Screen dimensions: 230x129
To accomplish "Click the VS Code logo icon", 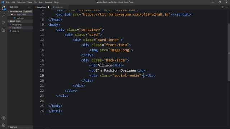I will click(3, 2).
